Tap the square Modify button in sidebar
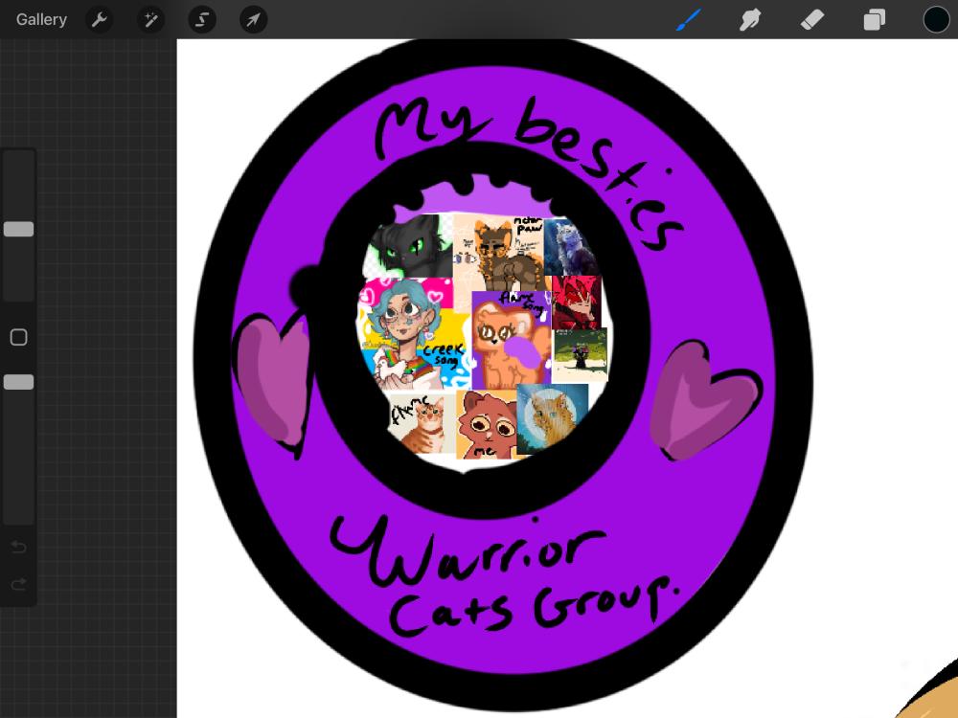The height and width of the screenshot is (718, 958). point(19,337)
